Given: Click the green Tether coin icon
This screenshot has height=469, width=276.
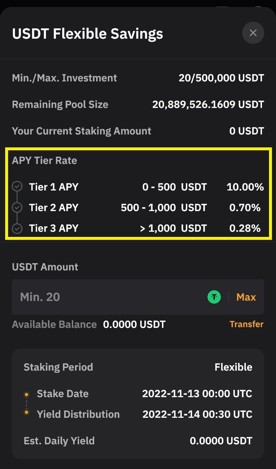Looking at the screenshot, I should 214,297.
